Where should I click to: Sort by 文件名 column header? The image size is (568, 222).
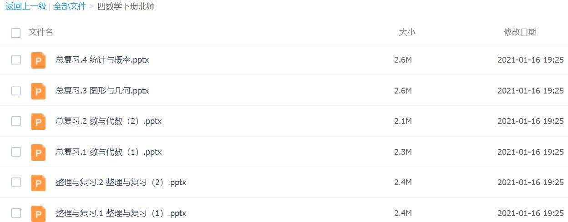coord(41,32)
